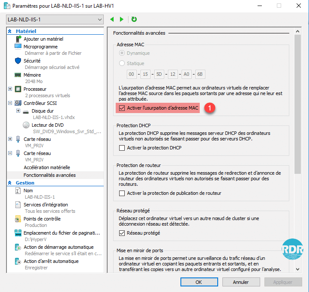Click 2 processeurs virtuels text
The height and width of the screenshot is (292, 309).
(x=48, y=95)
